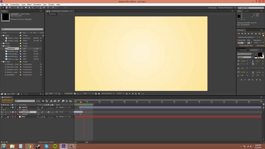Viewport: 265px width, 149px height.
Task: Select the Hand tool
Action: point(7,8)
